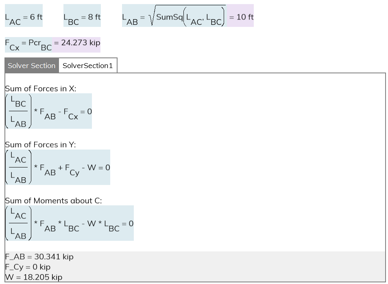Image resolution: width=388 pixels, height=284 pixels.
Task: Select the 10 ft result of L_AB
Action: pyautogui.click(x=240, y=17)
